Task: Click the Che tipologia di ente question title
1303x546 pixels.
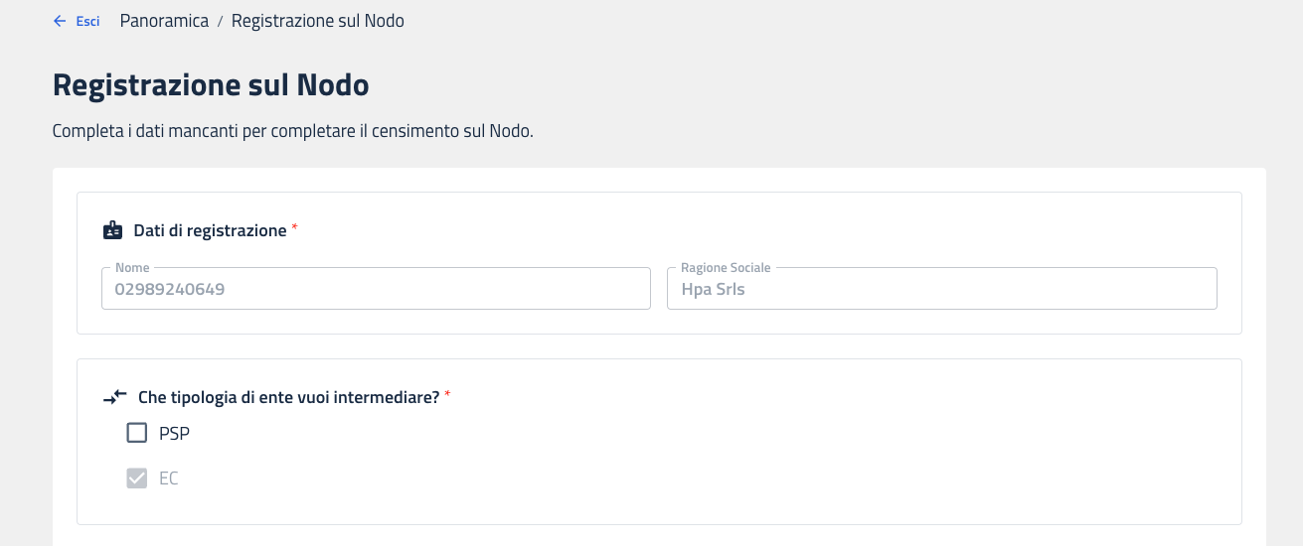Action: (x=288, y=397)
